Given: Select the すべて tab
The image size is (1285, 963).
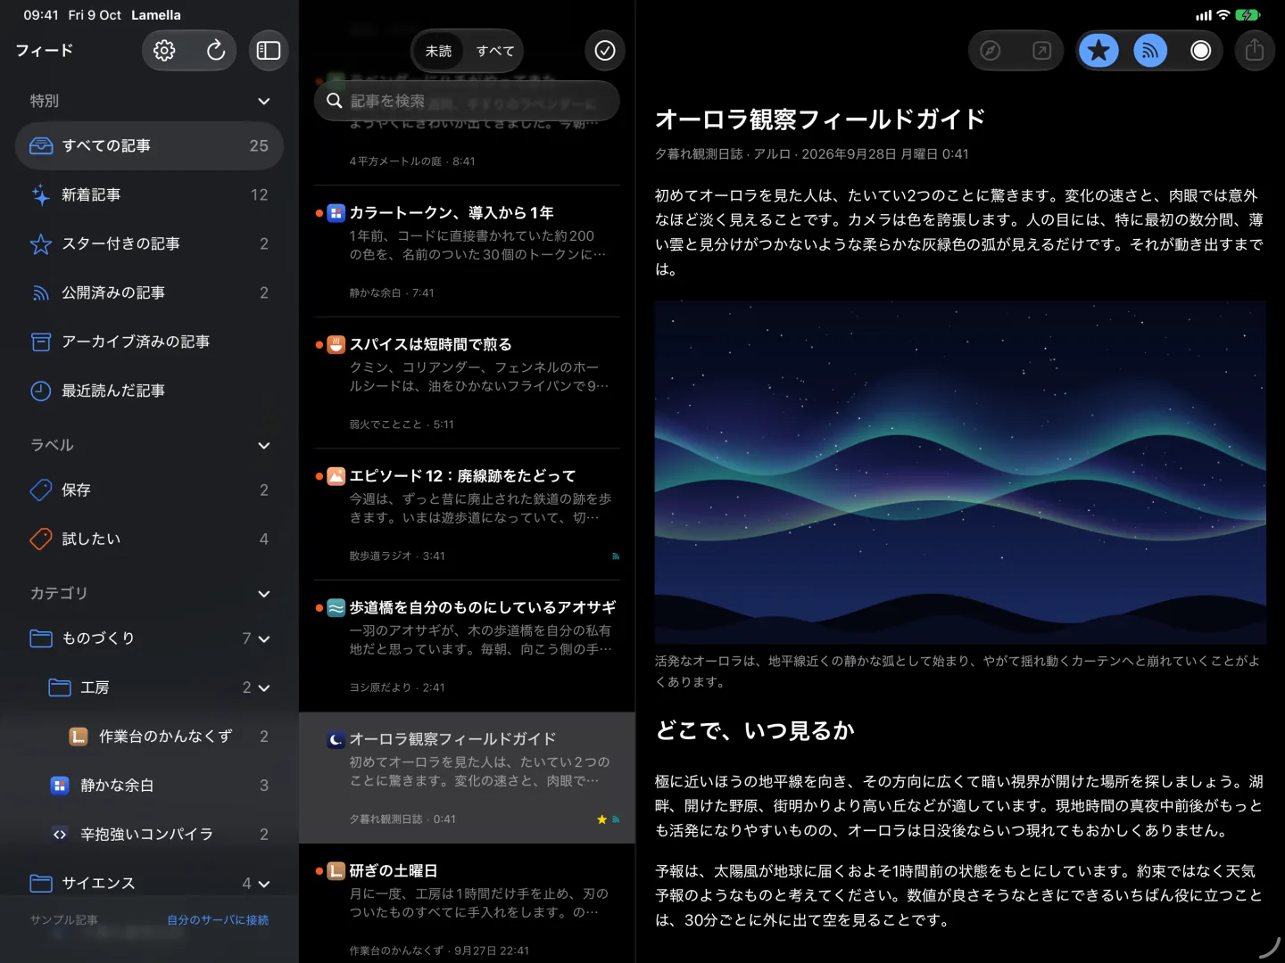Looking at the screenshot, I should (495, 51).
